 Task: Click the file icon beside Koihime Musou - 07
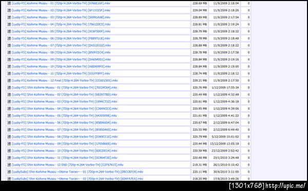pyautogui.click(x=9, y=45)
